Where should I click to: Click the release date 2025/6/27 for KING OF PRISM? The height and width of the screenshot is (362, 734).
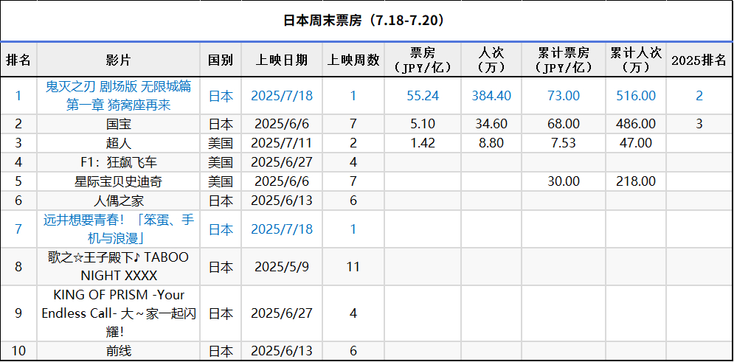point(282,313)
